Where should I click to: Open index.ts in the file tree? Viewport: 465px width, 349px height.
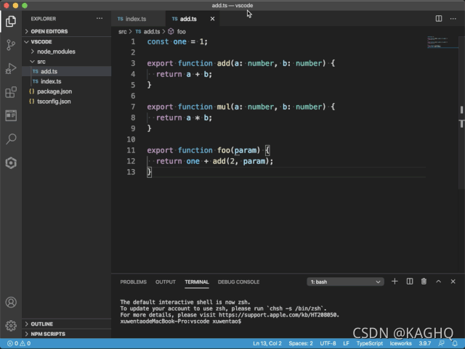coord(67,81)
